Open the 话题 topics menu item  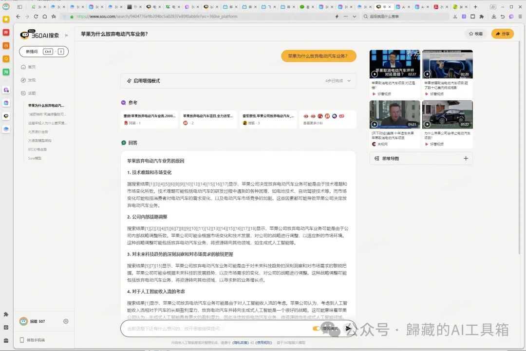[x=29, y=93]
